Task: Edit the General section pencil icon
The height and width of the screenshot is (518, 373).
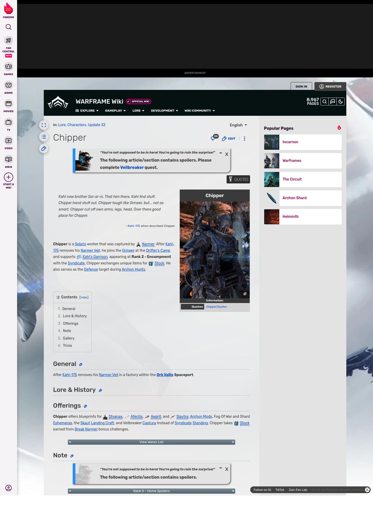Action: pyautogui.click(x=81, y=364)
